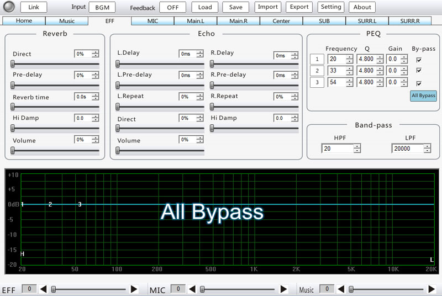Click the HPF frequency spinner arrows
Image resolution: width=442 pixels, height=296 pixels.
point(357,148)
